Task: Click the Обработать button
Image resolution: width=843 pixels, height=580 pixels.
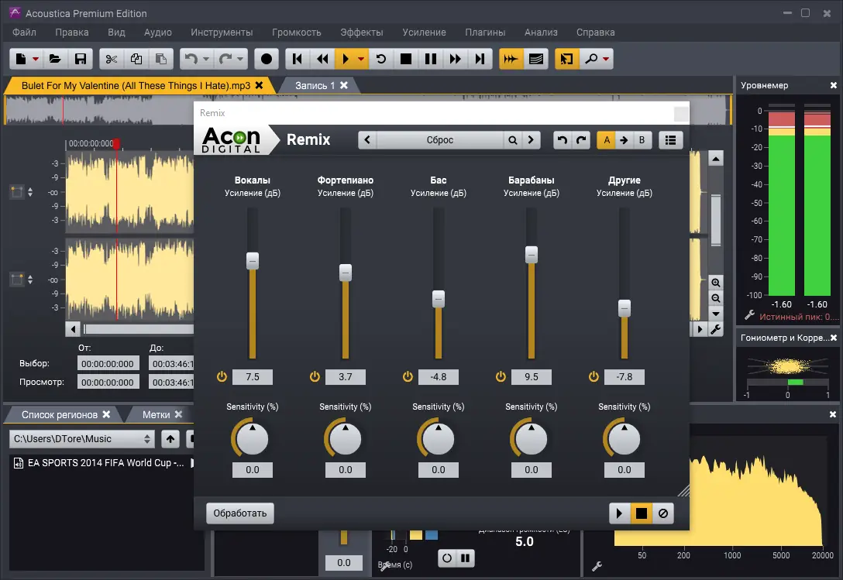Action: click(239, 513)
